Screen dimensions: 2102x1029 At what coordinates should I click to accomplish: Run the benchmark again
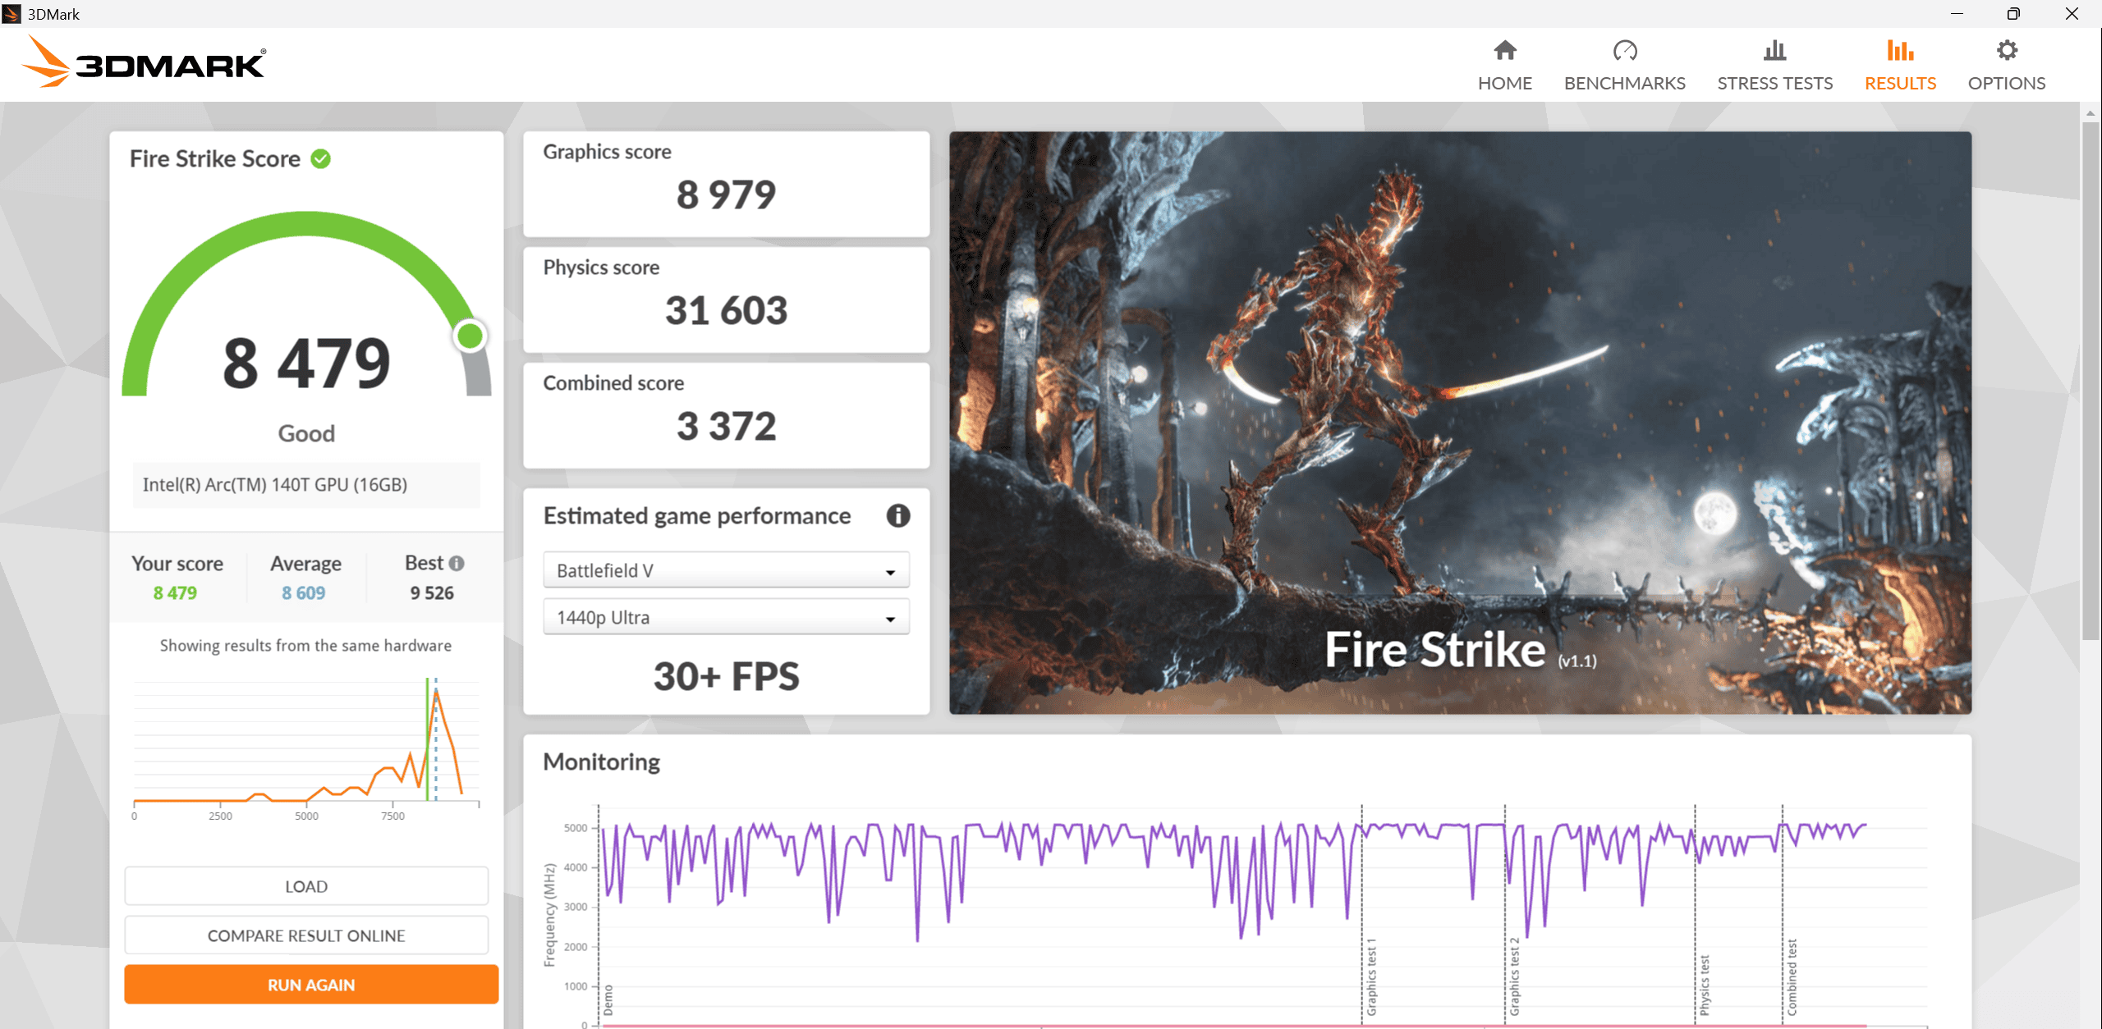pos(310,984)
